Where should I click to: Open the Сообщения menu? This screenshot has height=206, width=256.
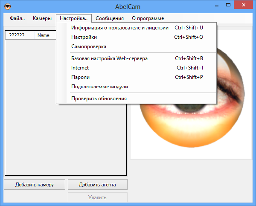[110, 18]
